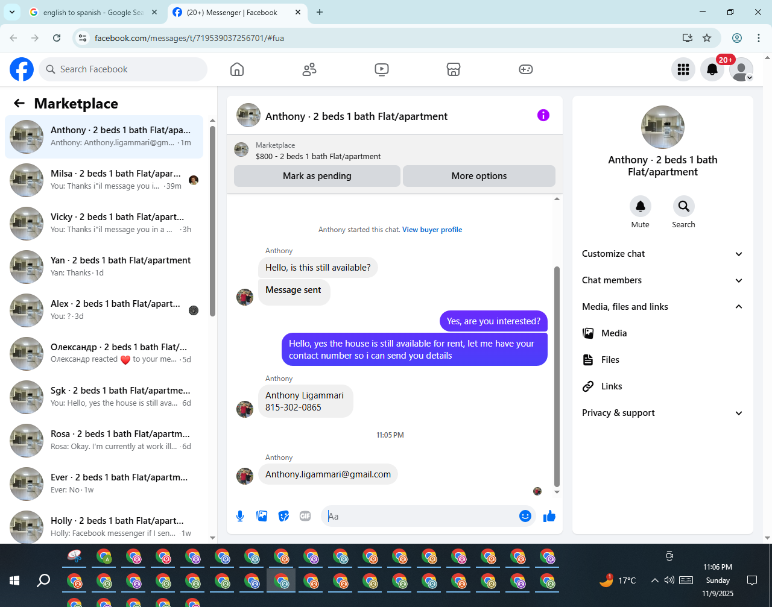Open the 17°C weather widget on taskbar
Image resolution: width=772 pixels, height=607 pixels.
[618, 580]
